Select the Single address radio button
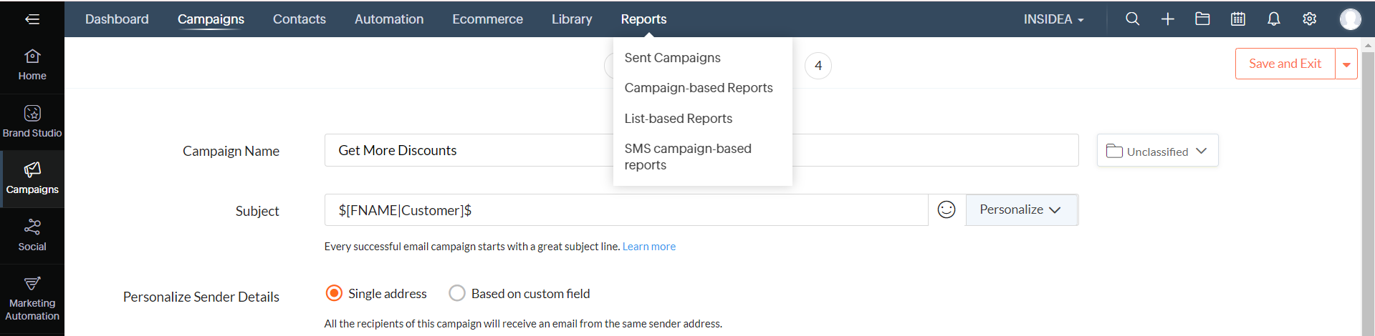The width and height of the screenshot is (1375, 336). point(334,293)
